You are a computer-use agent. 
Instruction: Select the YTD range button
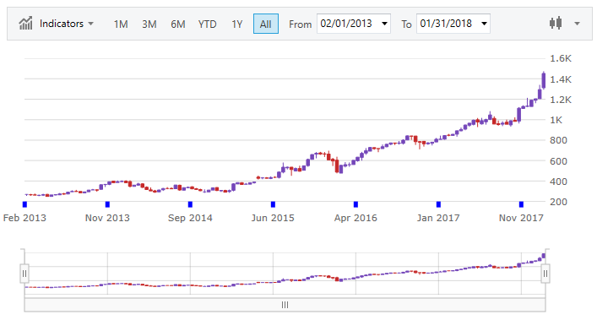[x=207, y=24]
